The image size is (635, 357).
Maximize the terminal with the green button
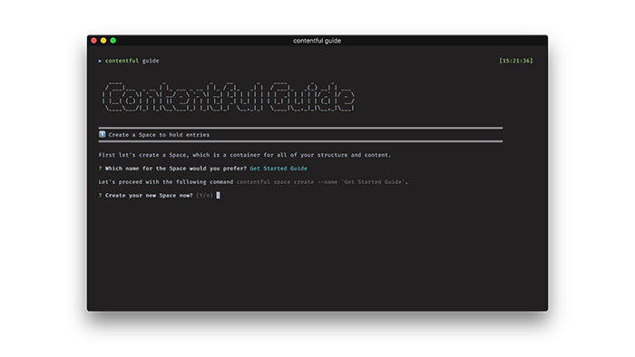[113, 41]
